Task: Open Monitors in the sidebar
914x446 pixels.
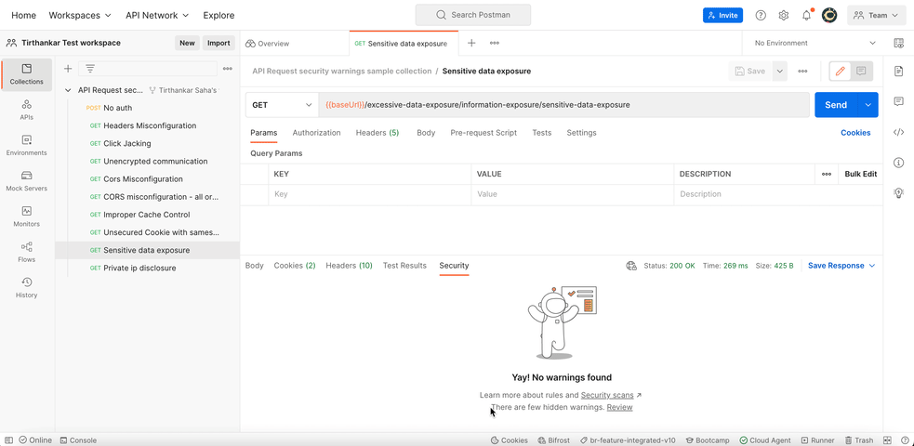Action: click(27, 216)
